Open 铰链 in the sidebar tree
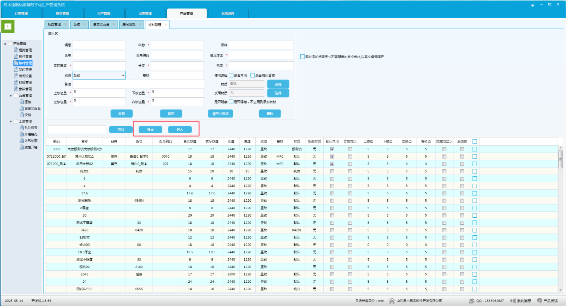566x306 pixels. click(28, 114)
